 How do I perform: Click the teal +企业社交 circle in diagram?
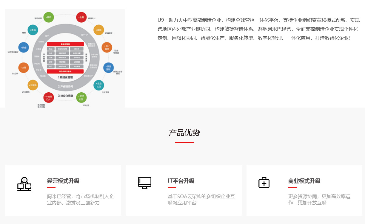click(x=99, y=85)
